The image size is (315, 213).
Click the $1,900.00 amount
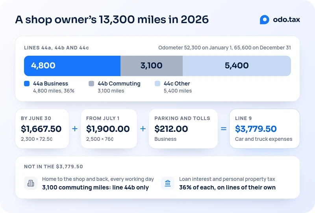tap(108, 129)
